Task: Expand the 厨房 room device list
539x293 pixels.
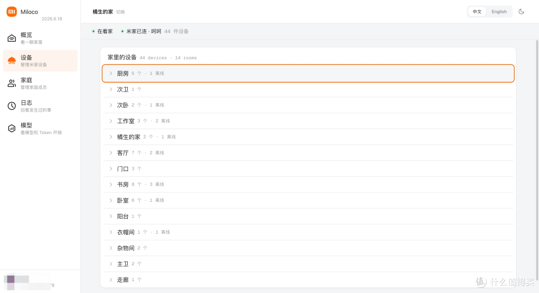Action: [x=308, y=73]
